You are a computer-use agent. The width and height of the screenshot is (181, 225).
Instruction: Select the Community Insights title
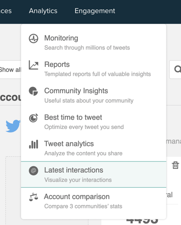point(76,91)
